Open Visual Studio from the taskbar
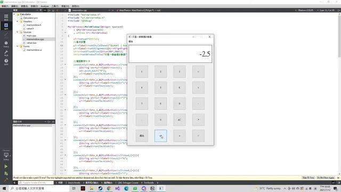Image resolution: width=341 pixels, height=192 pixels. tap(118, 188)
